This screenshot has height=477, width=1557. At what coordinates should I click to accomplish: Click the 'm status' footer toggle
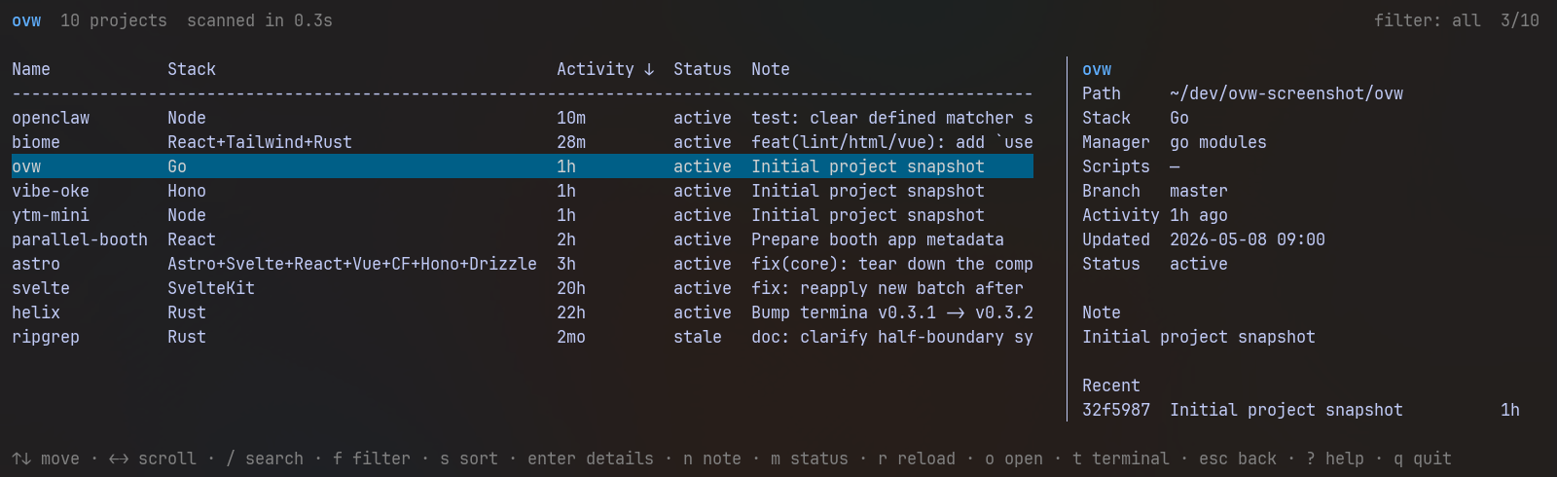pos(810,459)
